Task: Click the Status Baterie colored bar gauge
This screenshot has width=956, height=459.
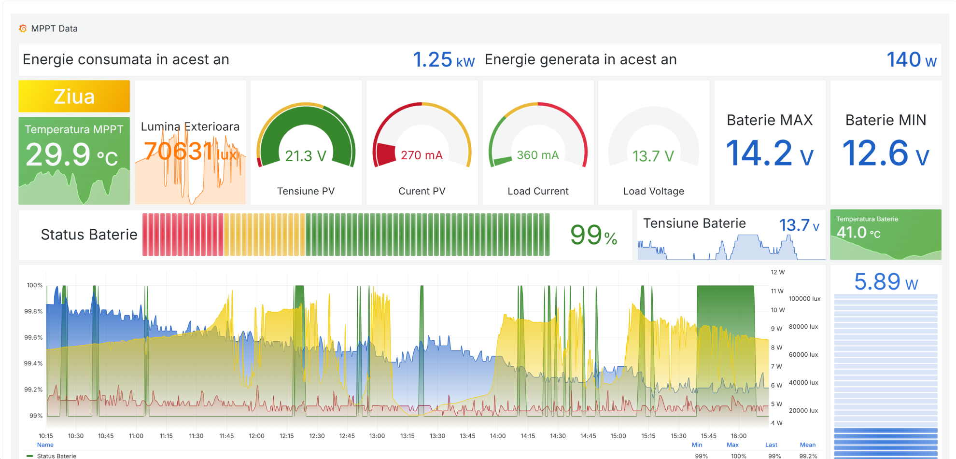Action: click(346, 235)
